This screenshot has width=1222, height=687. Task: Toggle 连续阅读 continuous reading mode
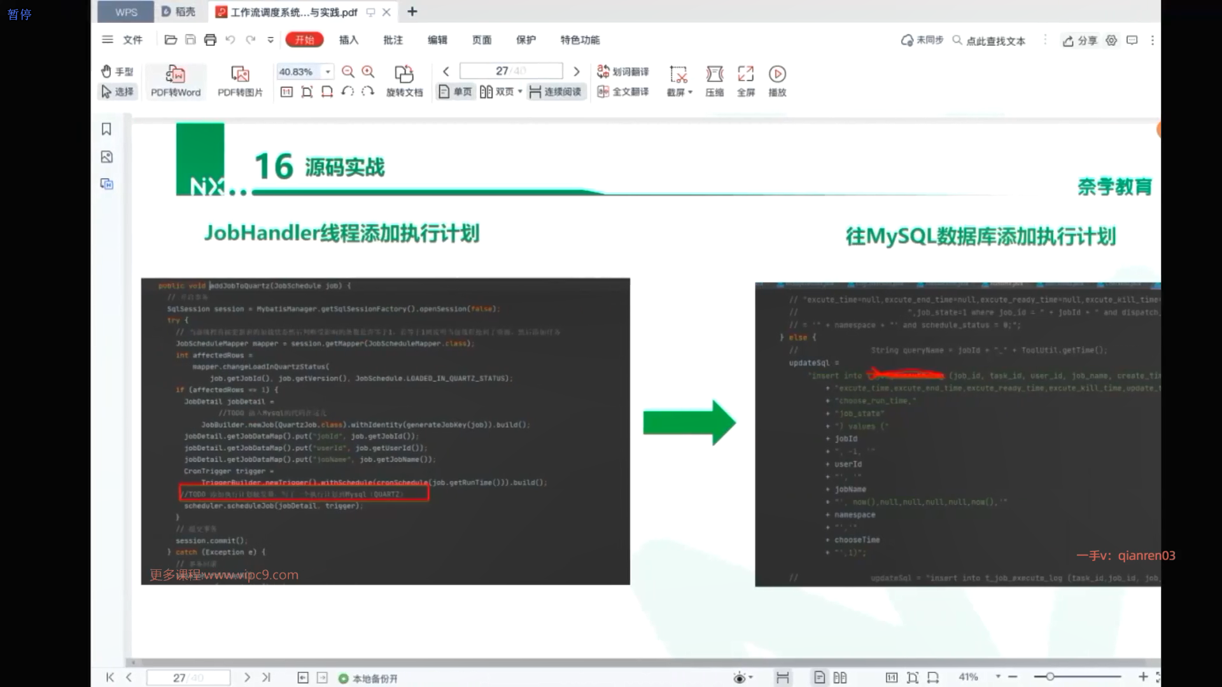[x=555, y=92]
